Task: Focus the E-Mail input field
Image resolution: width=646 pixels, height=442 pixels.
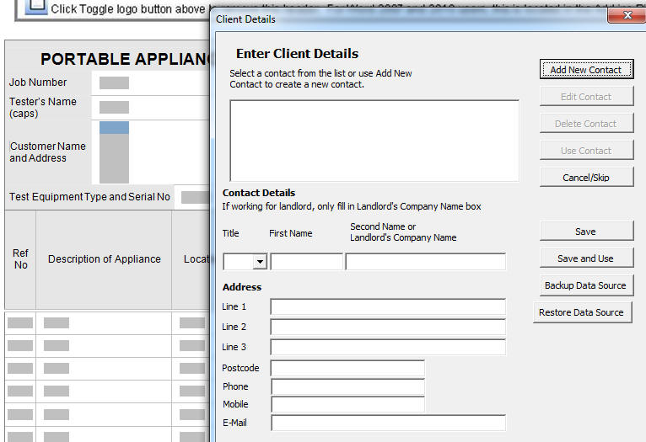Action: coord(388,423)
